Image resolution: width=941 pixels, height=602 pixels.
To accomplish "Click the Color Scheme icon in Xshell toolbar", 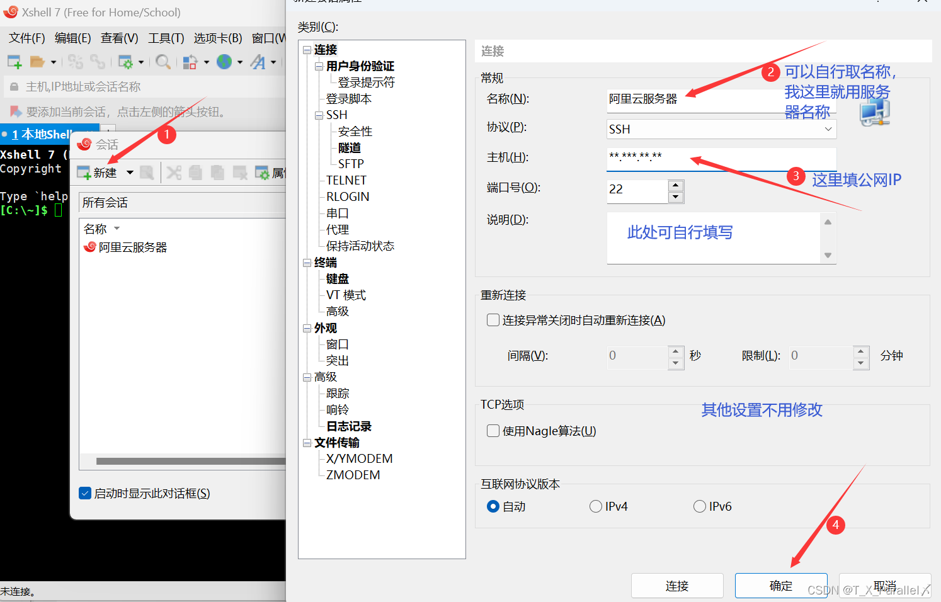I will point(190,62).
